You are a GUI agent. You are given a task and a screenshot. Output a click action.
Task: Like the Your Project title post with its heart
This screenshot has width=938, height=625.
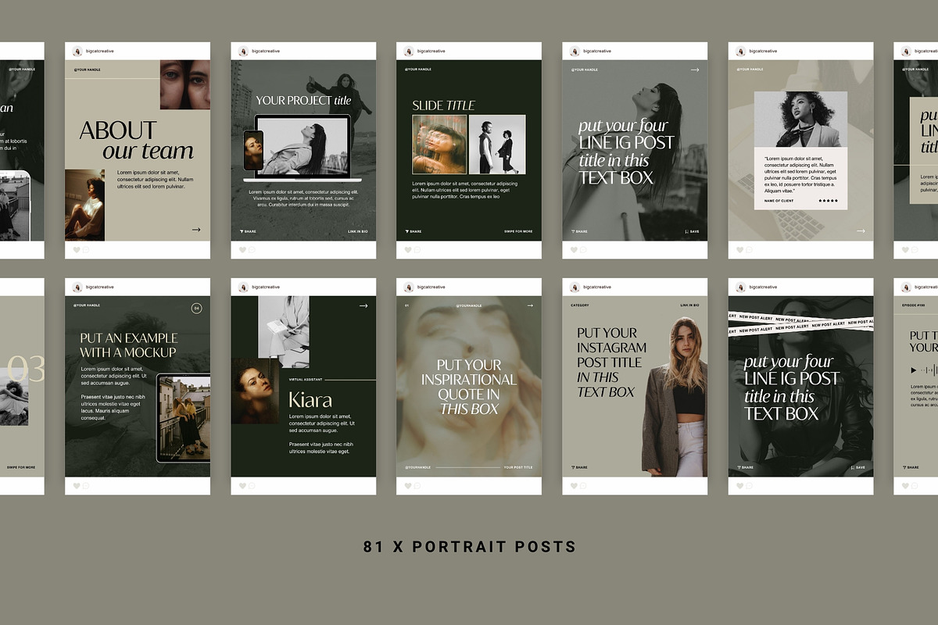(x=242, y=250)
